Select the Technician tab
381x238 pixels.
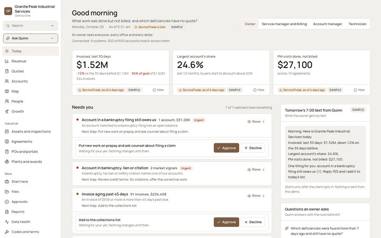click(357, 24)
